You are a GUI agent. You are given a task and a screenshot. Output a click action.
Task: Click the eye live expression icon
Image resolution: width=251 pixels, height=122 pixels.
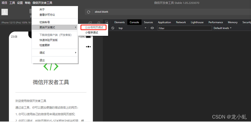[x=152, y=28]
